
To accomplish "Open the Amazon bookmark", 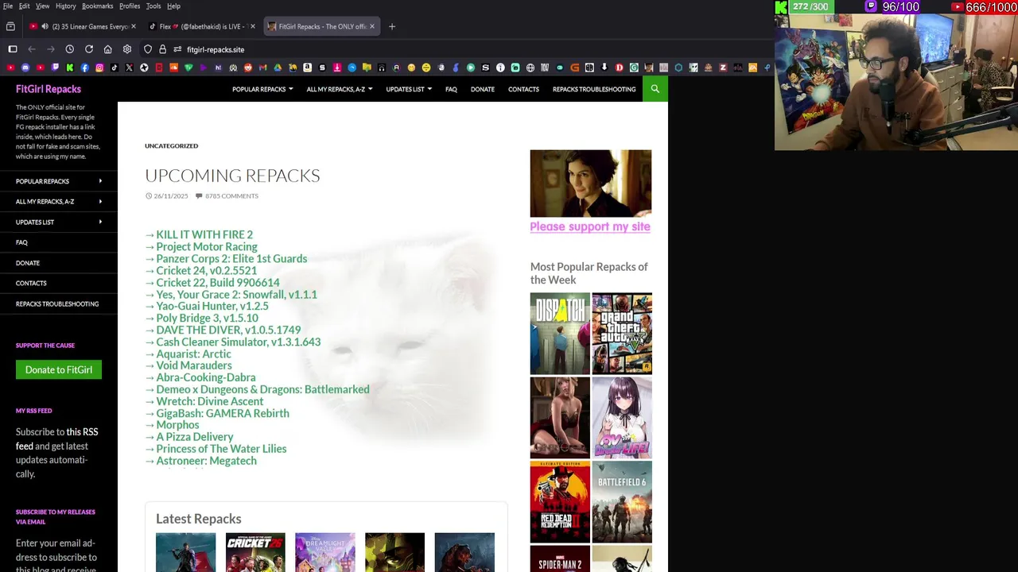I will pyautogui.click(x=307, y=68).
